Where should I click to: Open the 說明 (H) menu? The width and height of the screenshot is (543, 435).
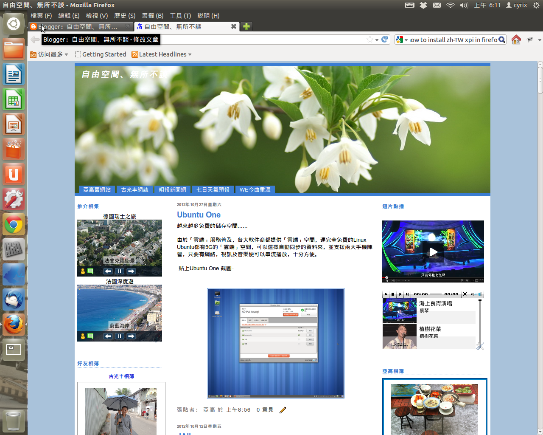[208, 16]
